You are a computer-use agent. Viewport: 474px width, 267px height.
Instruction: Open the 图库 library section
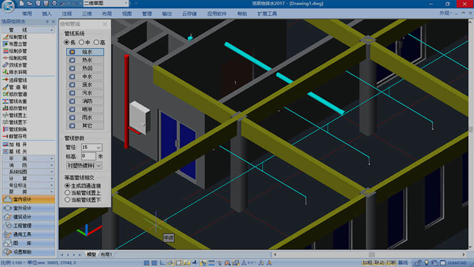click(x=22, y=243)
